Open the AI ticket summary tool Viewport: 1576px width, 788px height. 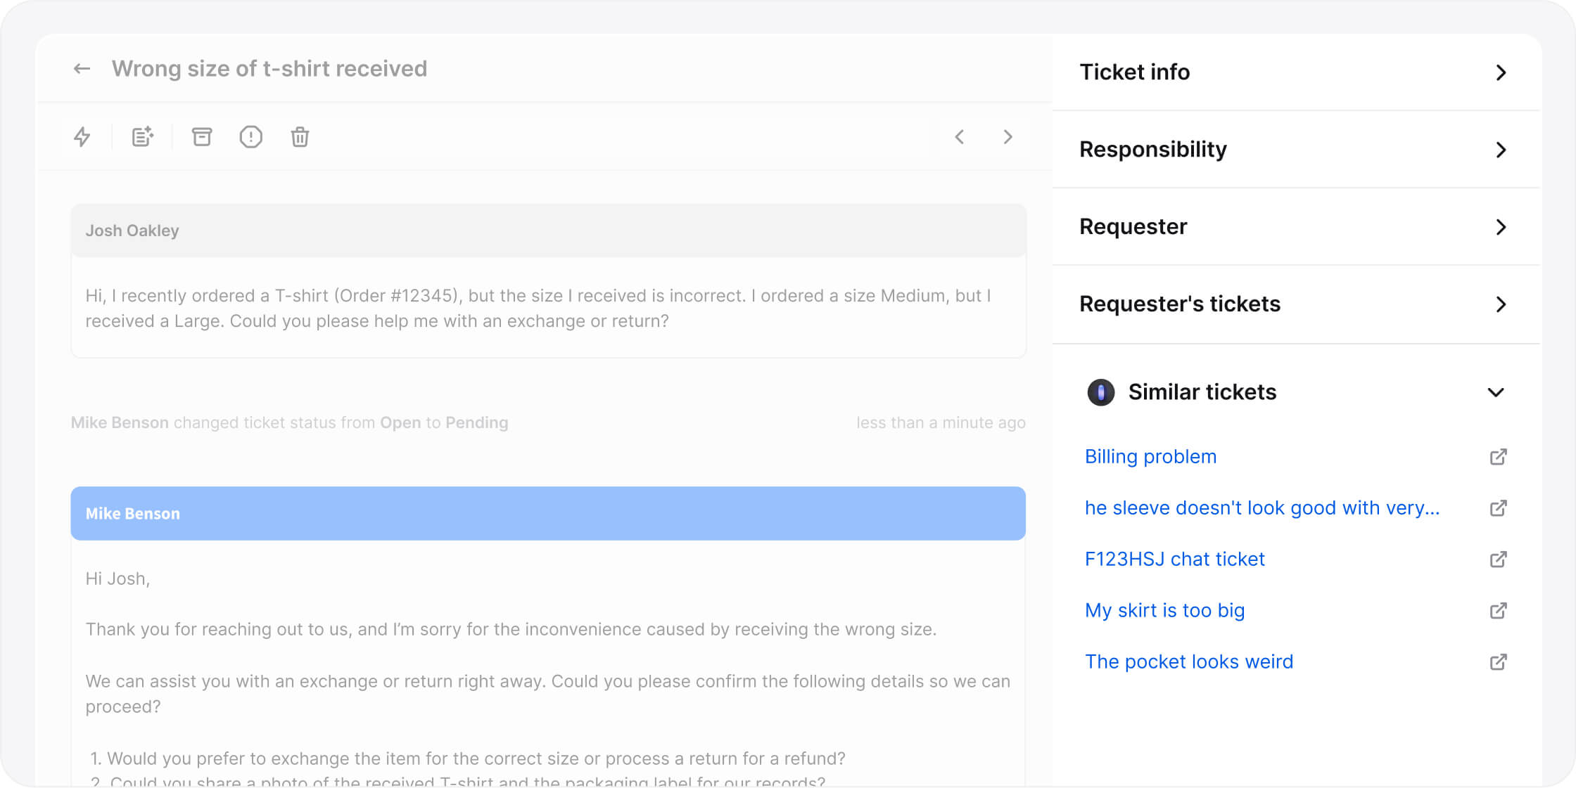click(x=142, y=137)
